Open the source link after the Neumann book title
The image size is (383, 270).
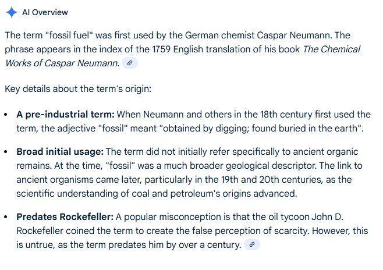click(x=130, y=63)
